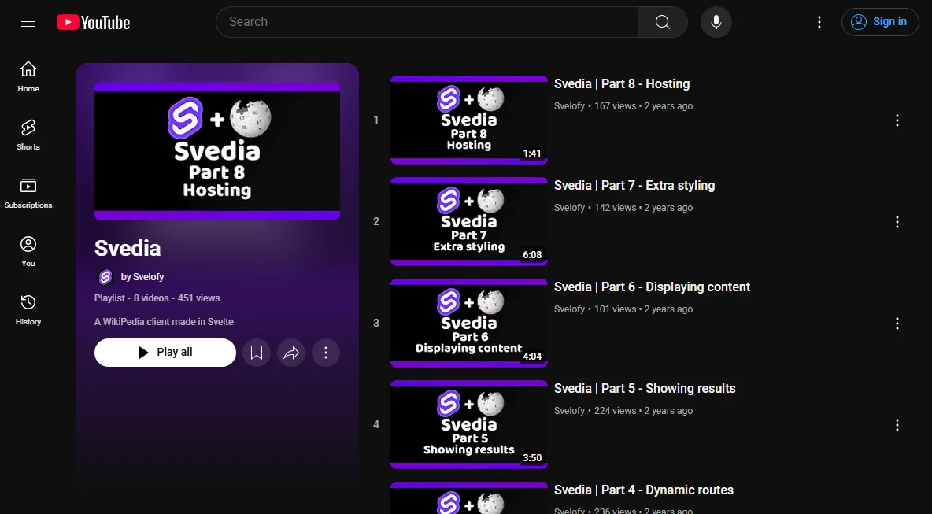The height and width of the screenshot is (514, 932).
Task: Open the Svelofy channel link
Action: point(142,277)
